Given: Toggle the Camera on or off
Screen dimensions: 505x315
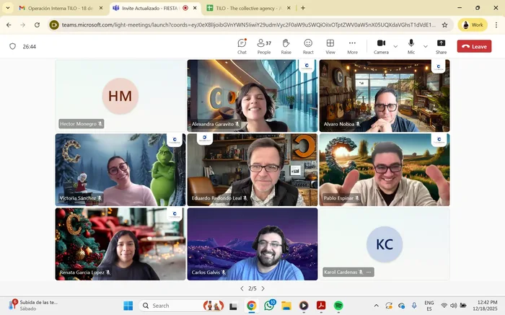Looking at the screenshot, I should coord(382,46).
